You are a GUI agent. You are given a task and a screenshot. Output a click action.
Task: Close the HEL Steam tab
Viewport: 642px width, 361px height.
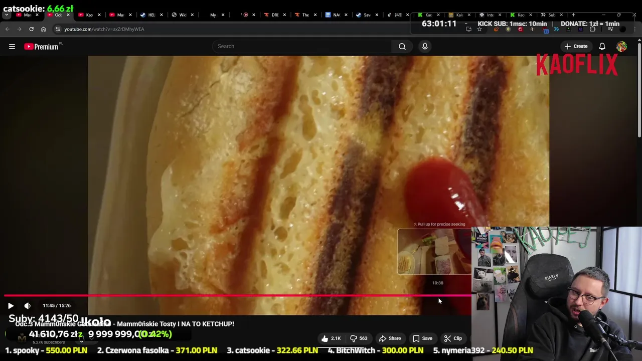[161, 15]
